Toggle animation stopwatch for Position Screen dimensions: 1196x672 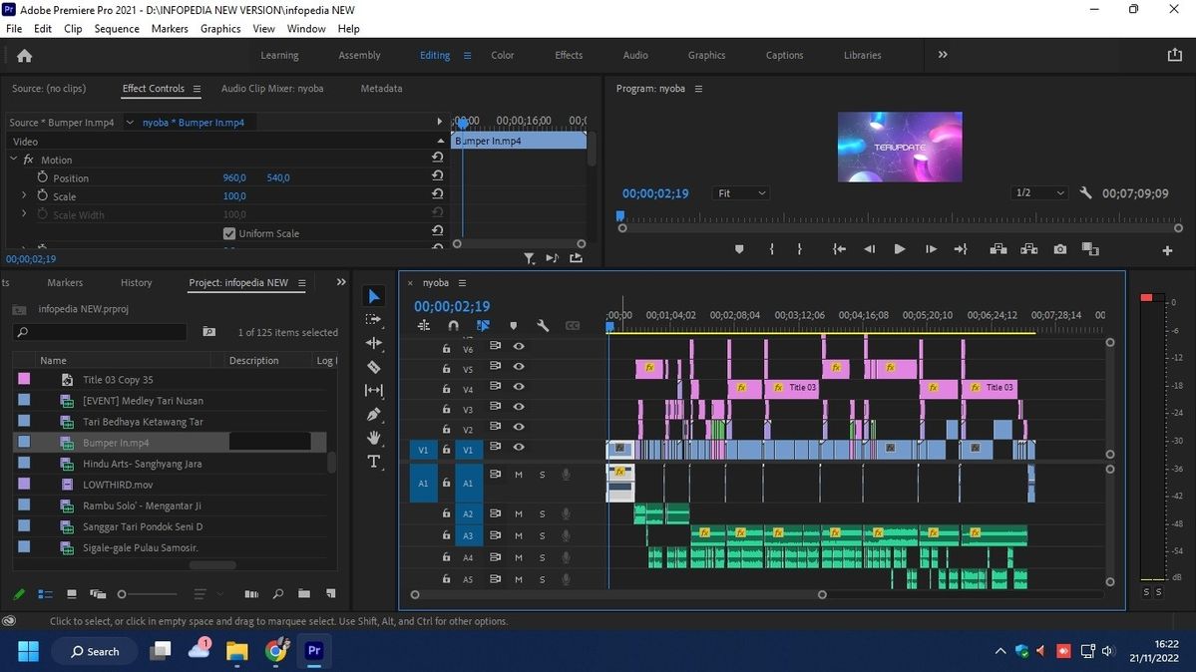pos(42,176)
